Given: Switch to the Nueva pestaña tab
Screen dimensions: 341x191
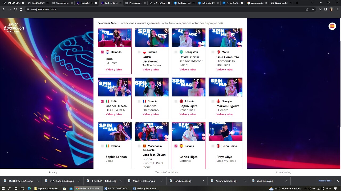Looking at the screenshot, I should coord(281,3).
